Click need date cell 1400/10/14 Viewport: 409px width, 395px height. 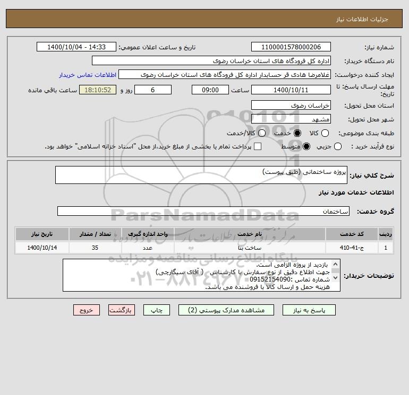click(42, 248)
